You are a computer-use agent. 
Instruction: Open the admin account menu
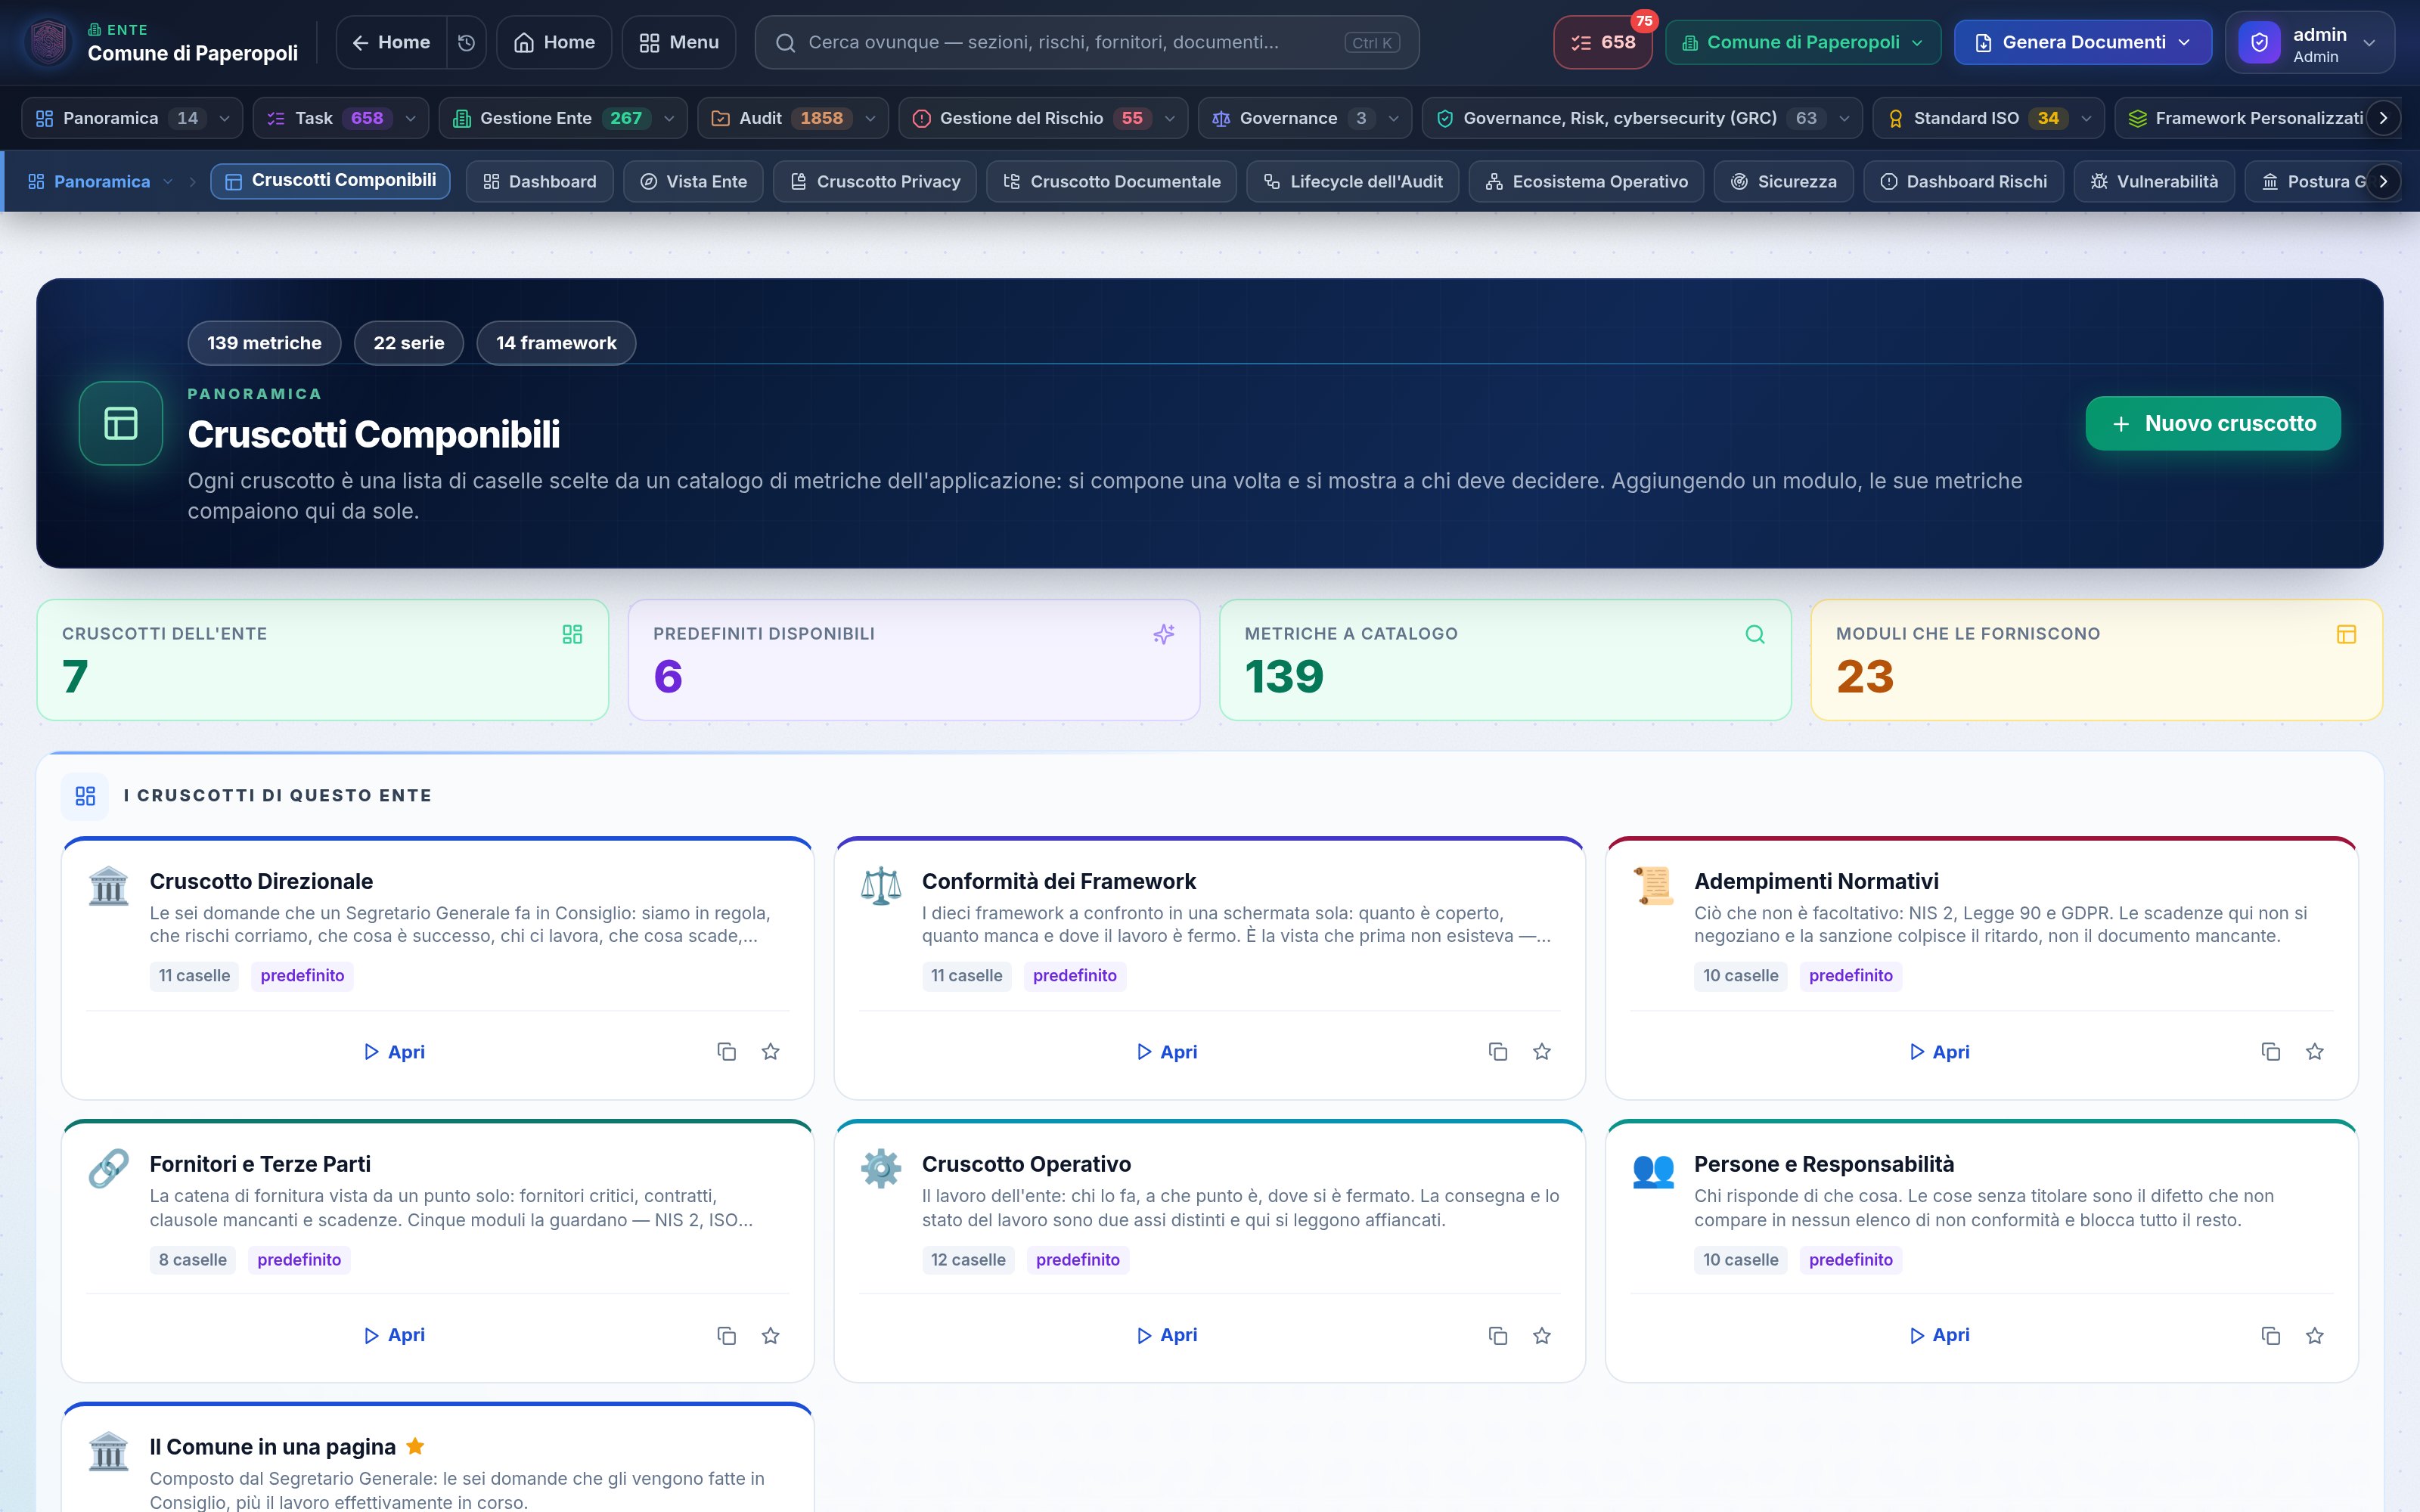click(x=2310, y=42)
